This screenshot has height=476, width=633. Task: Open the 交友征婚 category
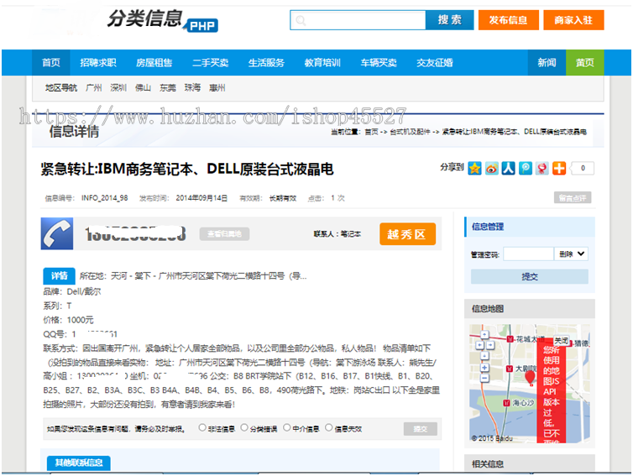tap(435, 63)
